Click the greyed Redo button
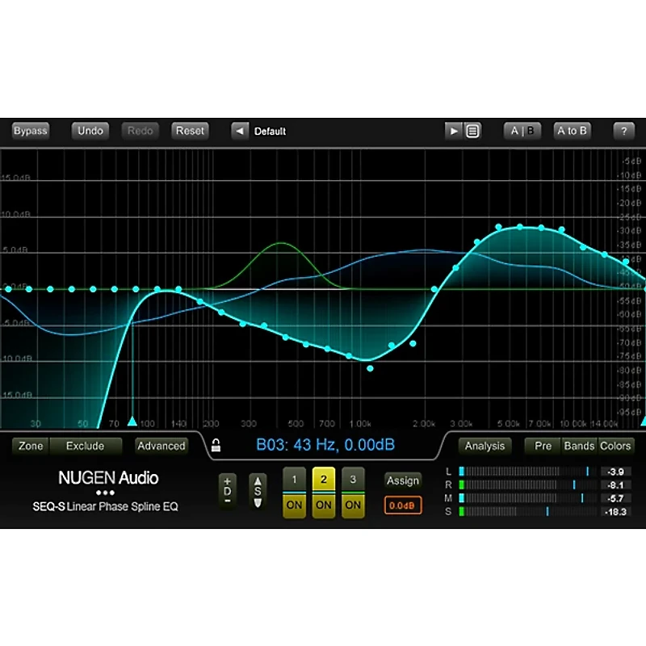Screen dimensions: 646x646 [140, 131]
